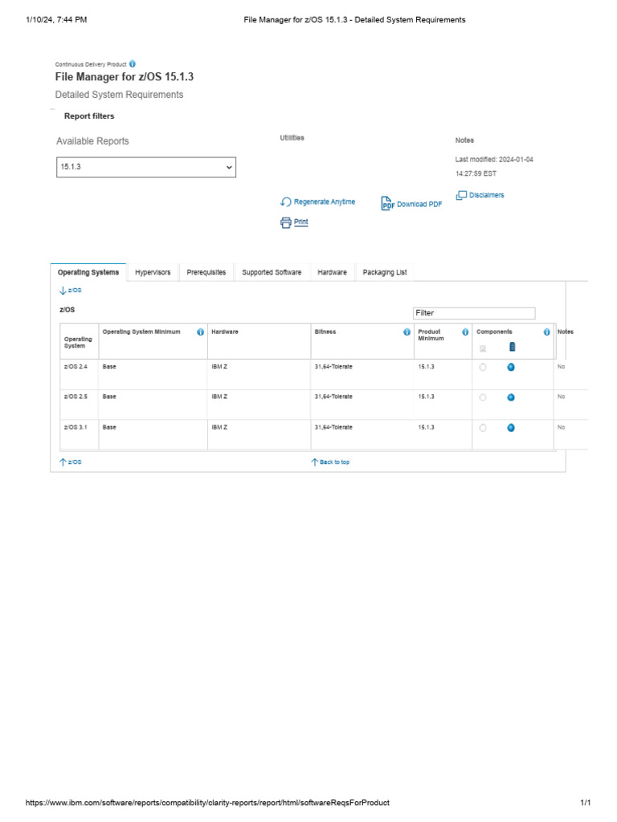Jump down to z/OS section link

coord(71,291)
